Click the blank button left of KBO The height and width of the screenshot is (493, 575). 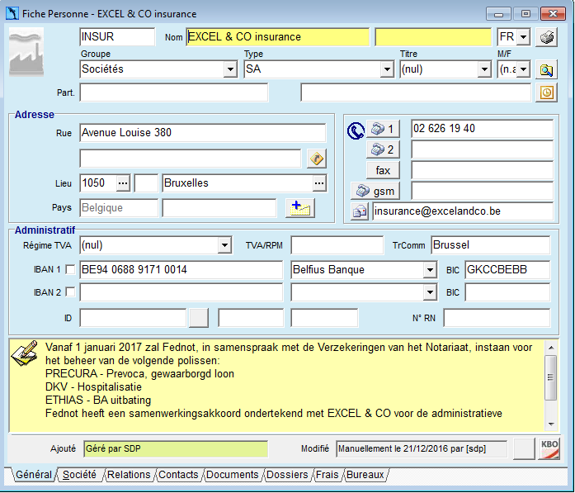point(524,448)
